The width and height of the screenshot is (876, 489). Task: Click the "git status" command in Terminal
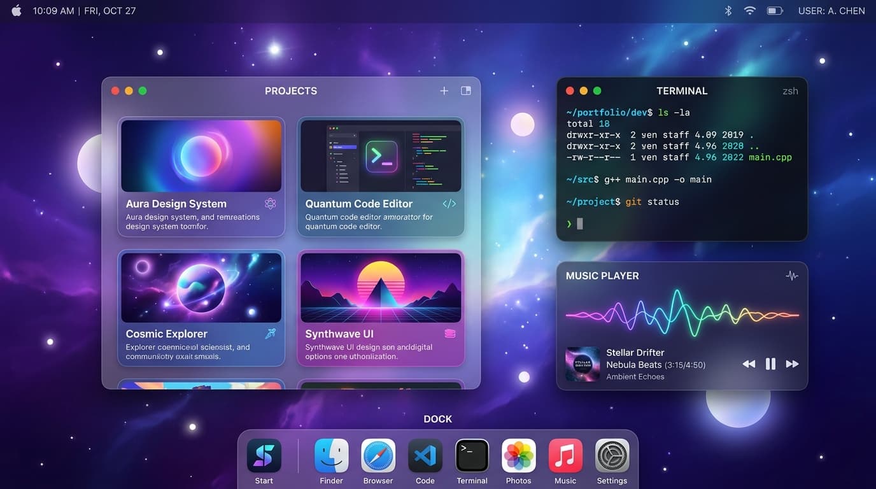(653, 202)
